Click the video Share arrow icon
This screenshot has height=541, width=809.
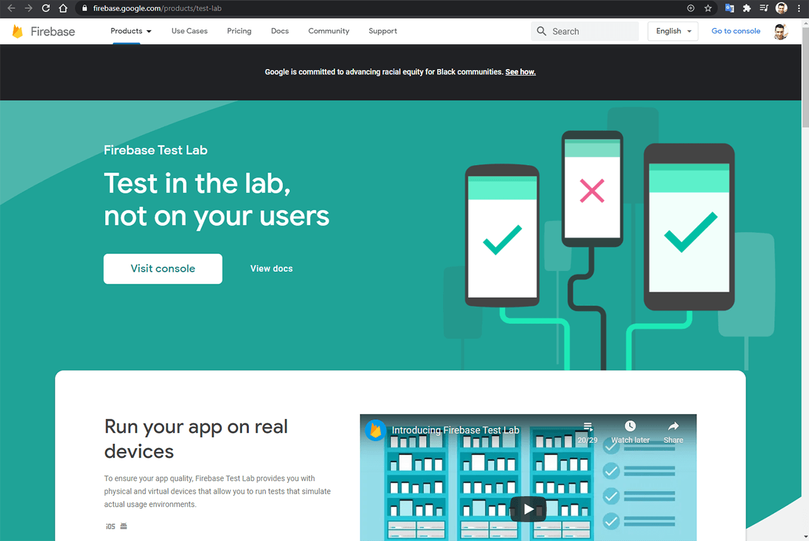point(673,426)
